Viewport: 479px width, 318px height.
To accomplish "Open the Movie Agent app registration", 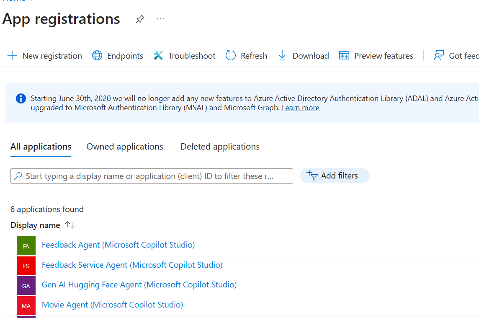I will pos(112,305).
